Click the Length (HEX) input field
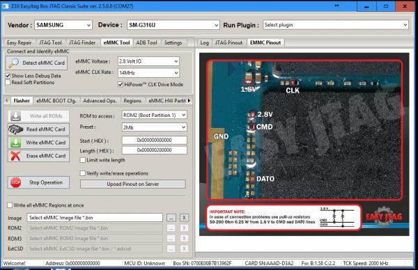Viewport: 418px width, 270px height. coord(155,150)
